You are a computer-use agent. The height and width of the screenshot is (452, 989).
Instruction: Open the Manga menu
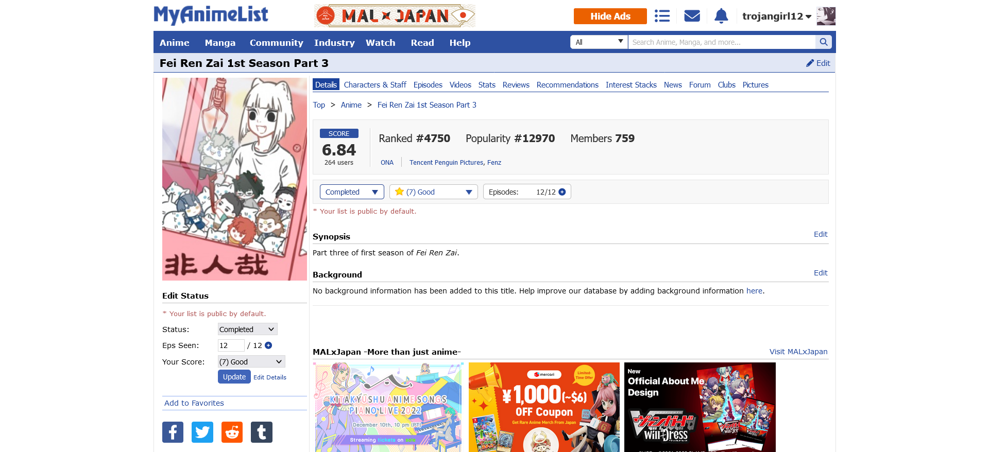tap(220, 43)
